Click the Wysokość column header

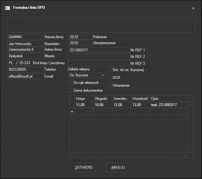140,99
